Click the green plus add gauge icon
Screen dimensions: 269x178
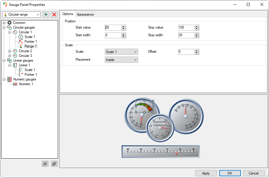[46, 14]
